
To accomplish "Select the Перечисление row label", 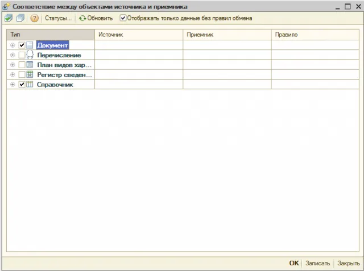I will click(x=59, y=55).
